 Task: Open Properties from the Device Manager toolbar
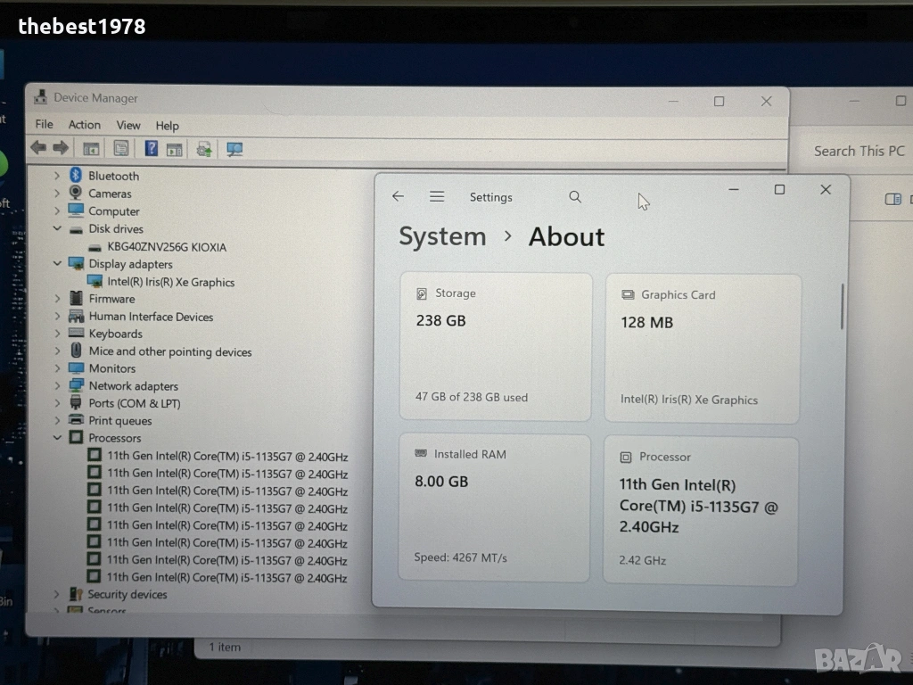click(x=121, y=149)
